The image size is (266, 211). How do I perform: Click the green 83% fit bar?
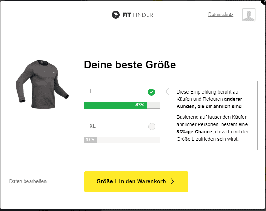115,105
